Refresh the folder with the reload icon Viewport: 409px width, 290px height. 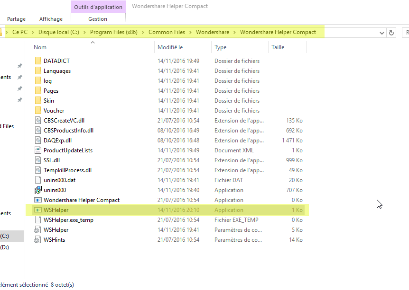pos(391,33)
